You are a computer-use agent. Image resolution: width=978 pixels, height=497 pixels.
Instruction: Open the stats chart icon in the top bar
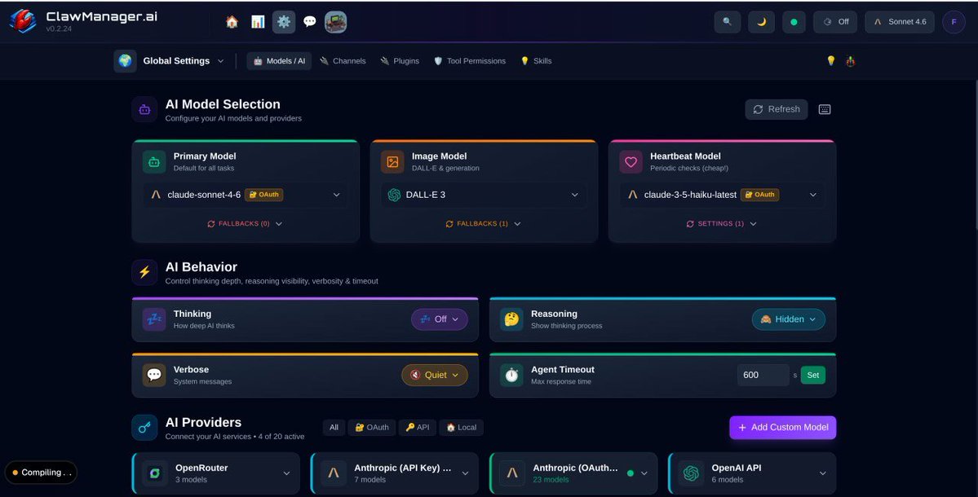point(257,21)
